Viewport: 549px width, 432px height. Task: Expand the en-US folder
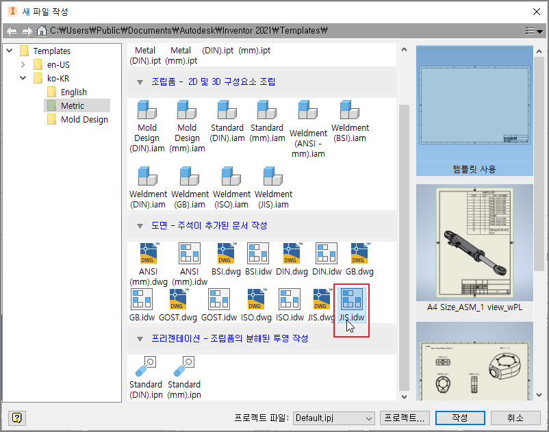tap(23, 64)
